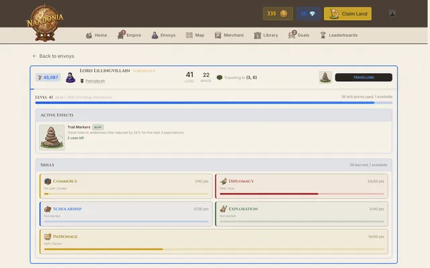Go to the Envoys tab

(163, 36)
